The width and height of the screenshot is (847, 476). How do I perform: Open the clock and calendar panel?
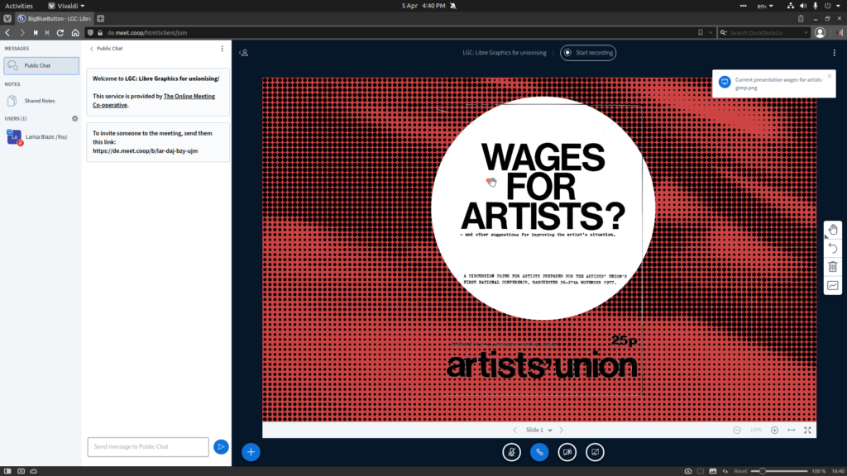(424, 6)
